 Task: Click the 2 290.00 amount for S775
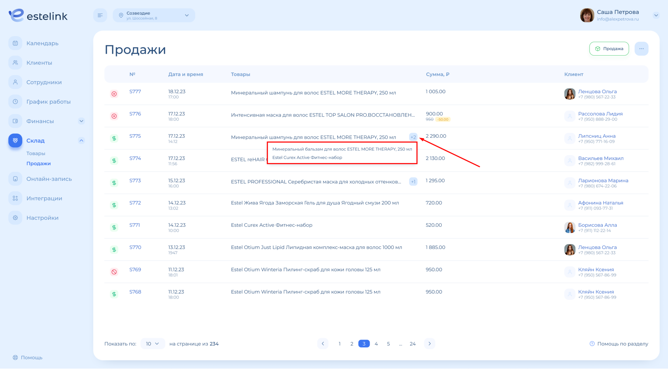coord(436,136)
